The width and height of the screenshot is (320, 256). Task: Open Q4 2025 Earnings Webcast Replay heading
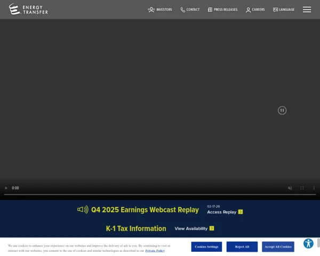coord(145,210)
